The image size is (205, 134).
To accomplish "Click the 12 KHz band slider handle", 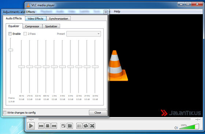I will (x=79, y=66).
